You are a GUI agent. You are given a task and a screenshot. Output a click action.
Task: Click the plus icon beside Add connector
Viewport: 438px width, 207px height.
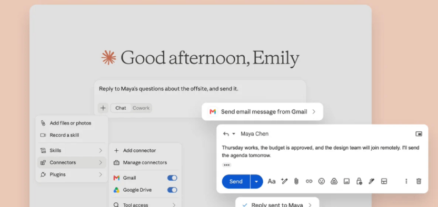[116, 150]
